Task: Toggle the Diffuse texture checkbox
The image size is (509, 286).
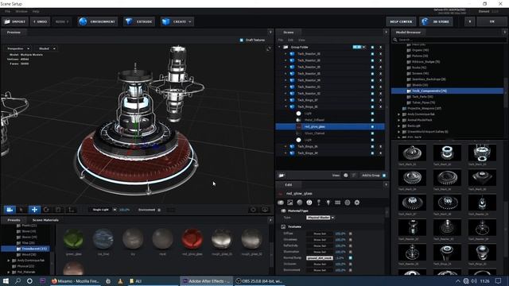Action: click(x=350, y=234)
